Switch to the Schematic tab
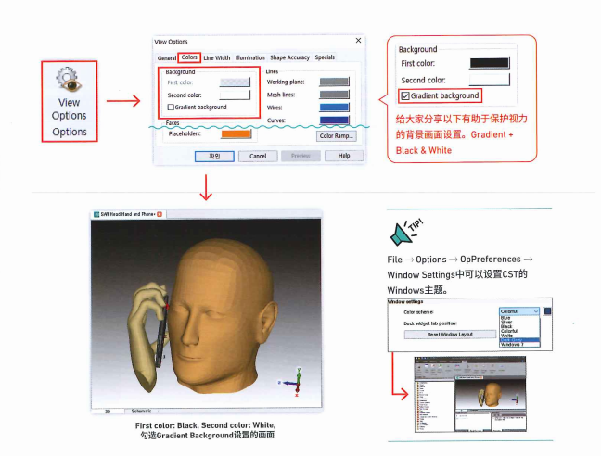This screenshot has height=456, width=601. (141, 412)
